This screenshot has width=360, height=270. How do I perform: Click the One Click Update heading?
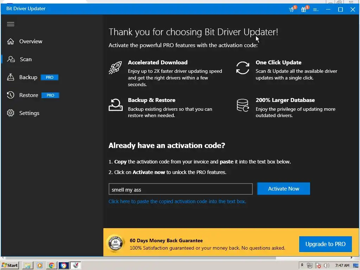coord(278,63)
